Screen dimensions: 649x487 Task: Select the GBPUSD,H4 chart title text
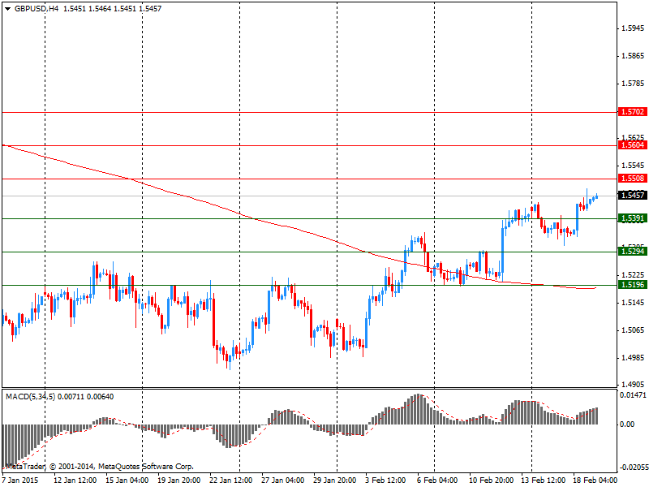[37, 9]
